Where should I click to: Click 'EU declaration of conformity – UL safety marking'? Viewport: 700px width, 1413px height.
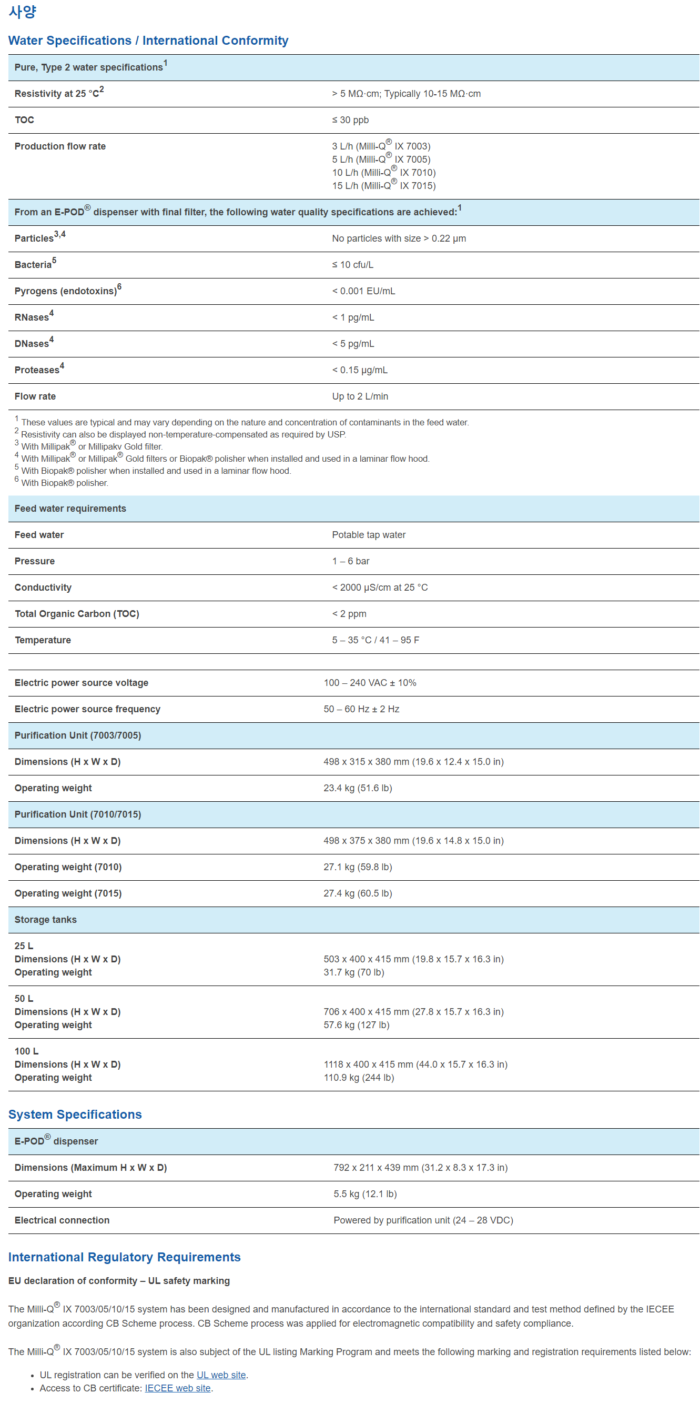pyautogui.click(x=119, y=1281)
